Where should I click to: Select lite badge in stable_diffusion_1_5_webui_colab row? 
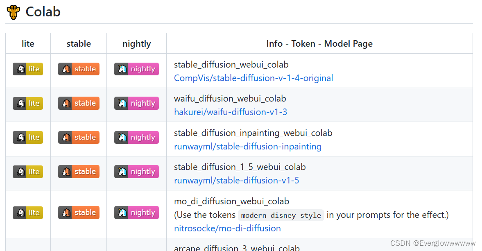point(28,172)
